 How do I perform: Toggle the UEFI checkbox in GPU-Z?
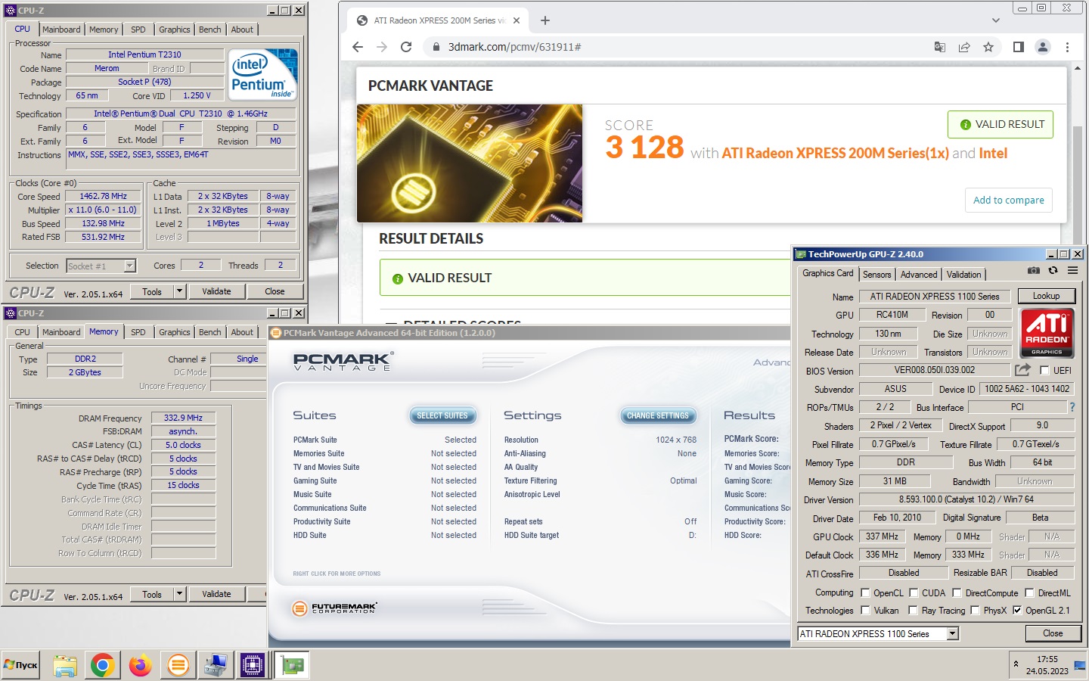[x=1044, y=370]
